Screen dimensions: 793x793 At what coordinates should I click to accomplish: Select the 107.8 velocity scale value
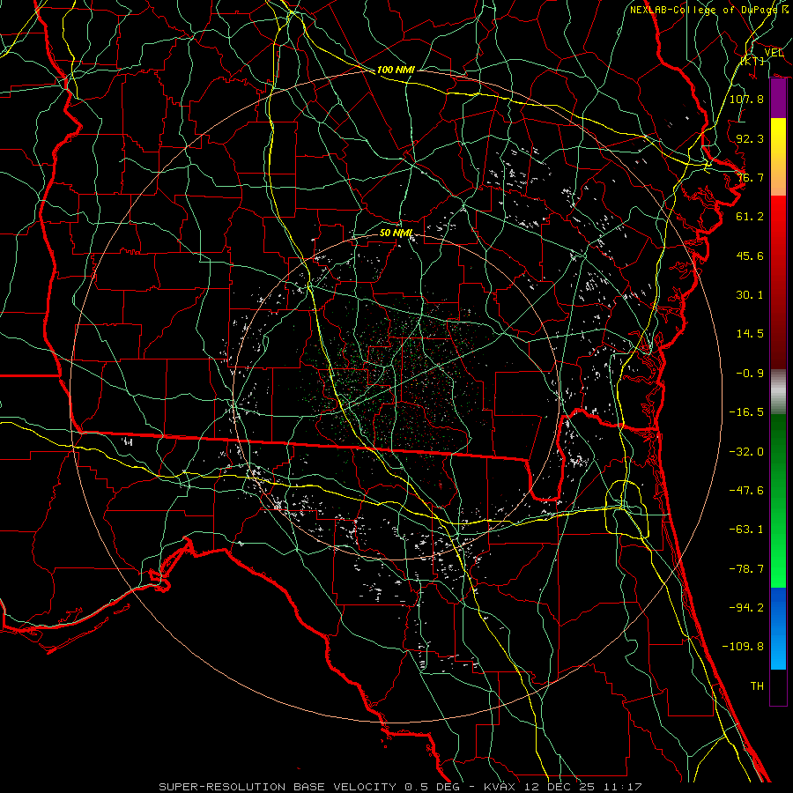746,99
